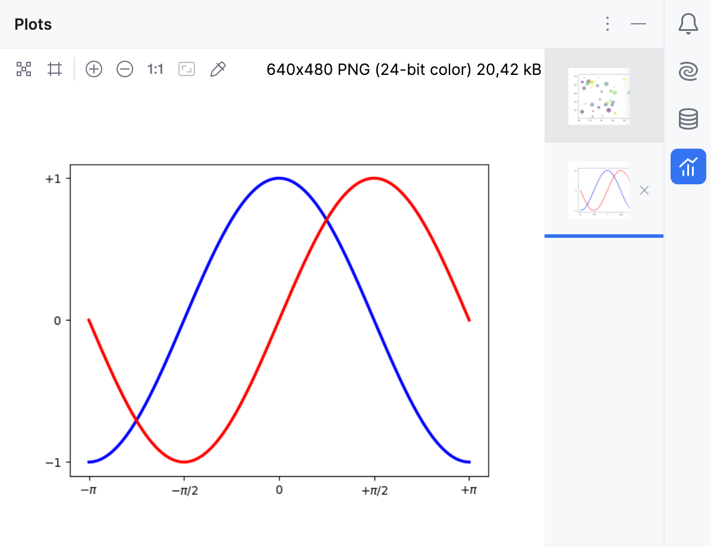Activate the fit-to-window zoom control
711x547 pixels.
(x=186, y=69)
